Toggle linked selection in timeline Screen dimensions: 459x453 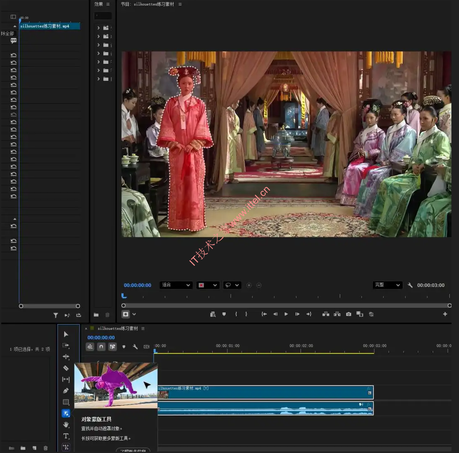click(x=113, y=347)
